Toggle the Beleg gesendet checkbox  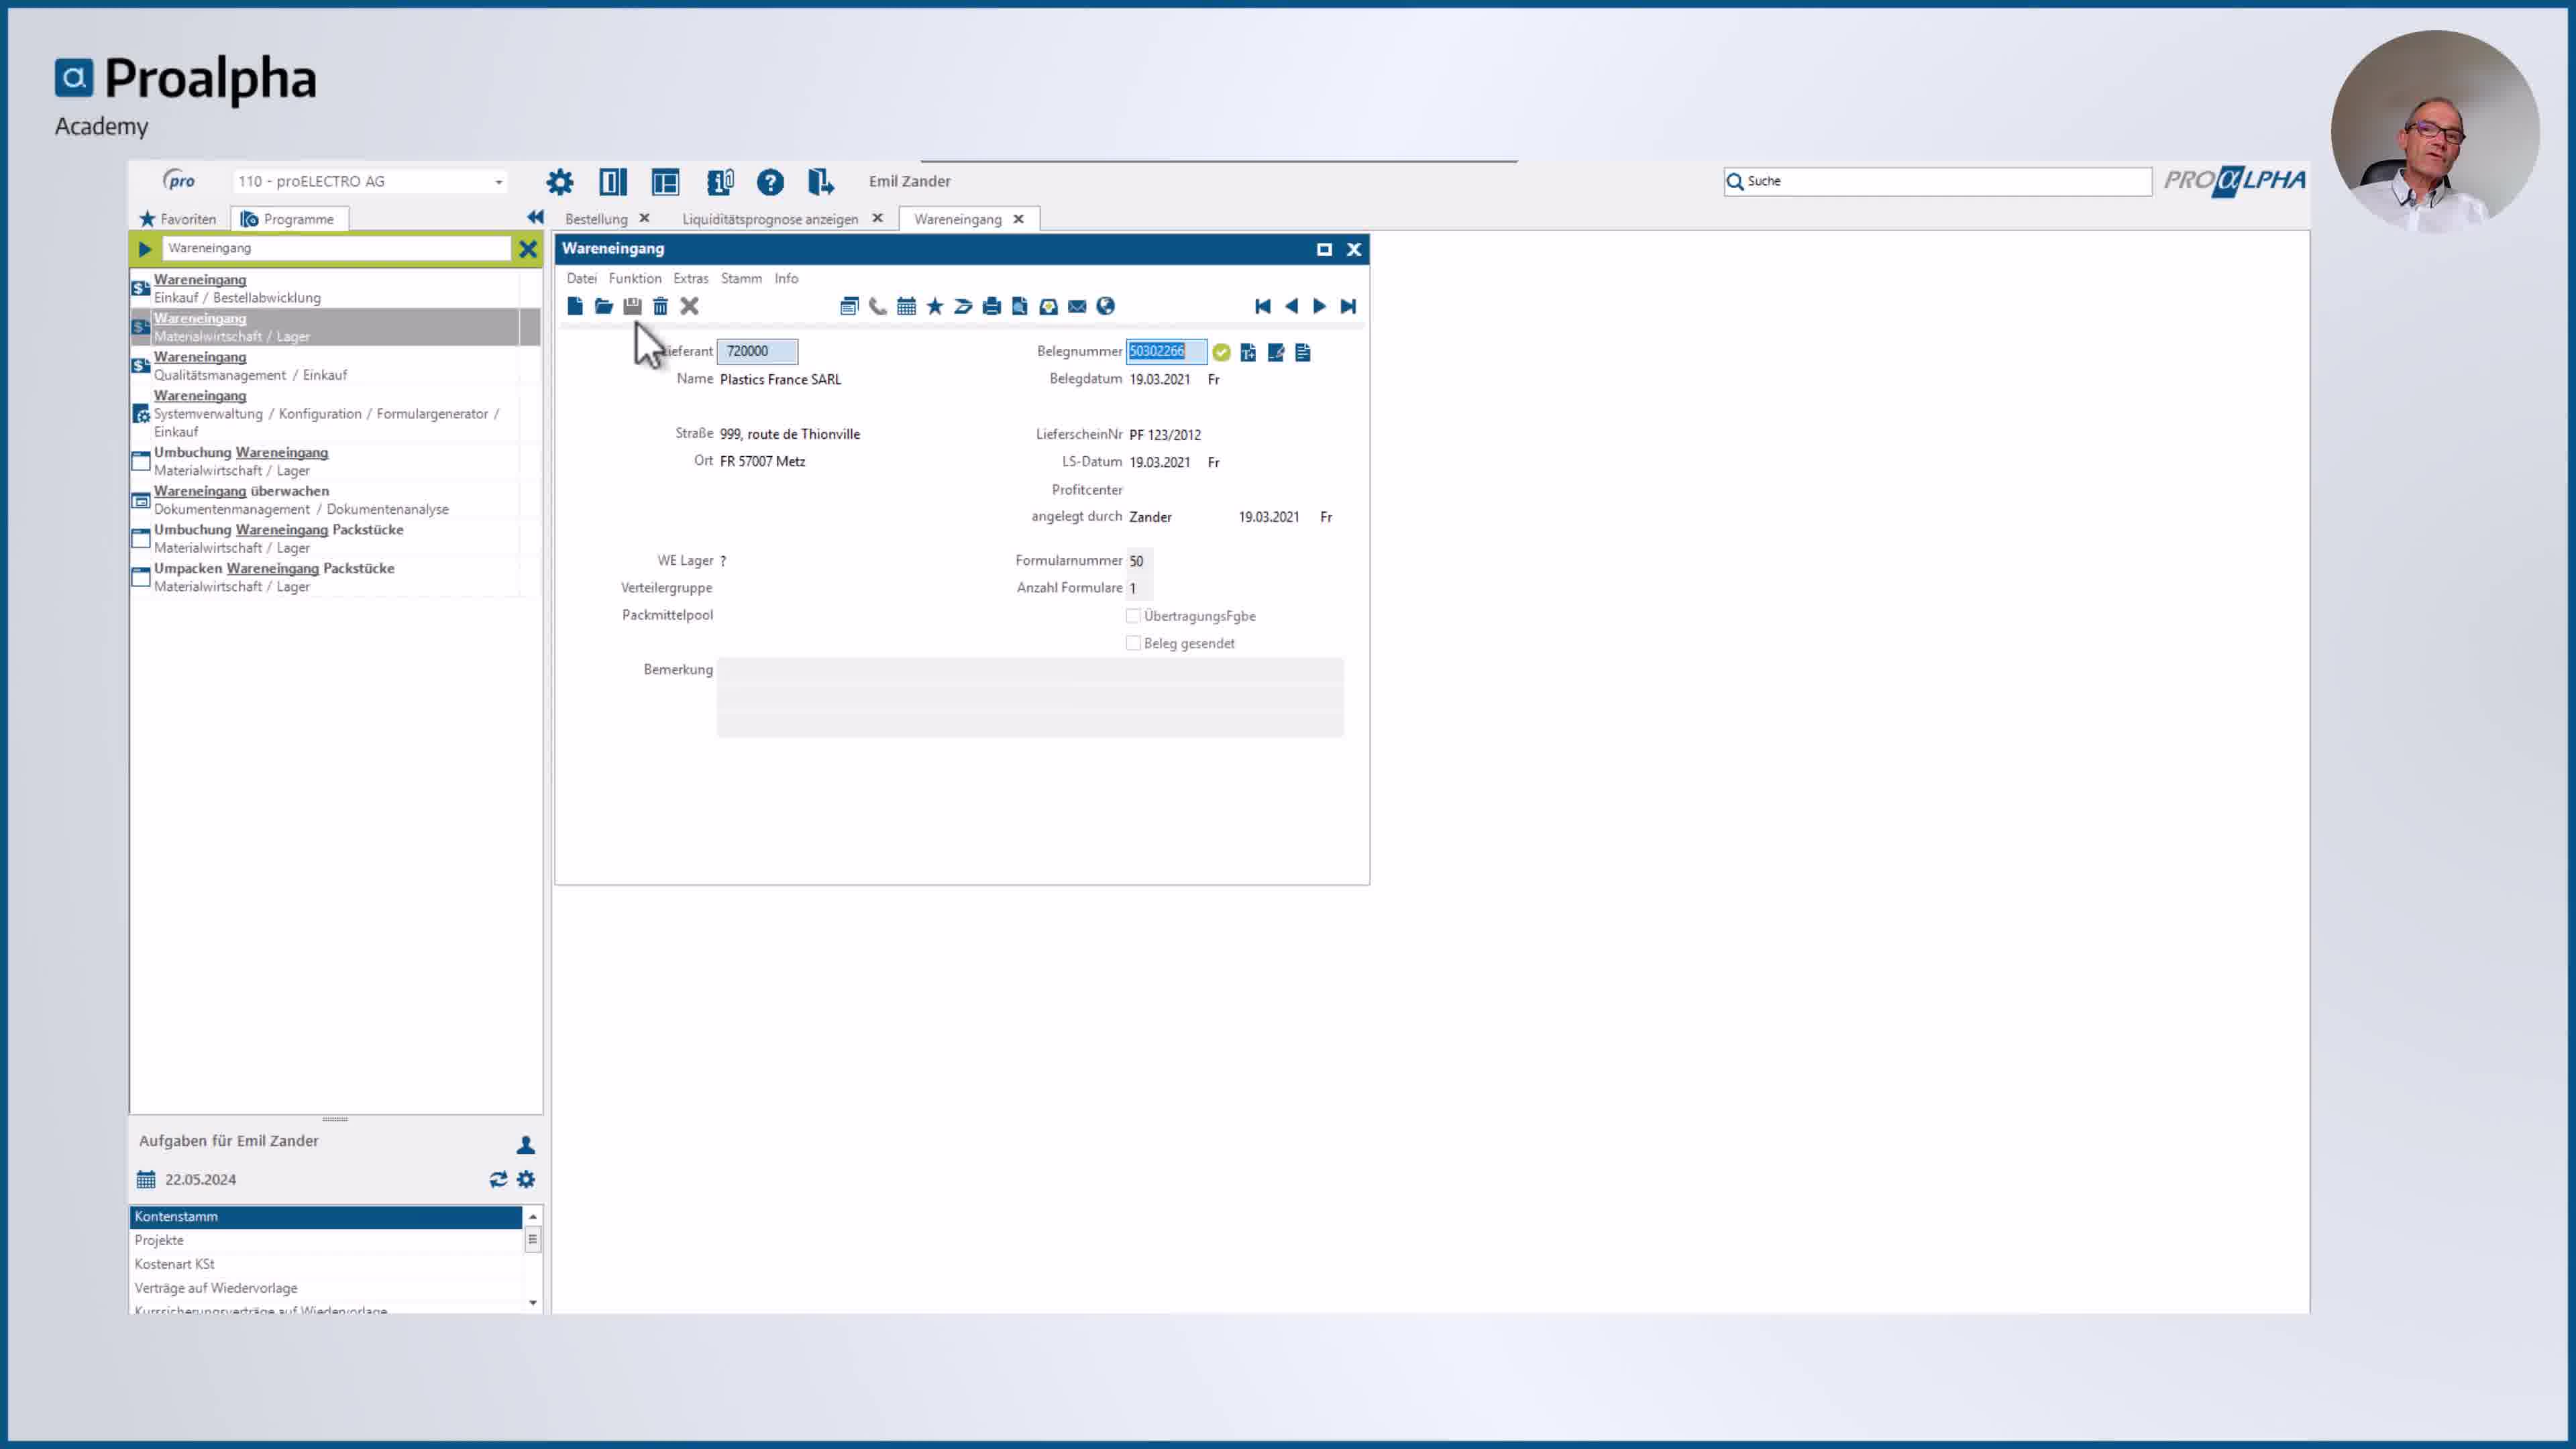(1133, 643)
